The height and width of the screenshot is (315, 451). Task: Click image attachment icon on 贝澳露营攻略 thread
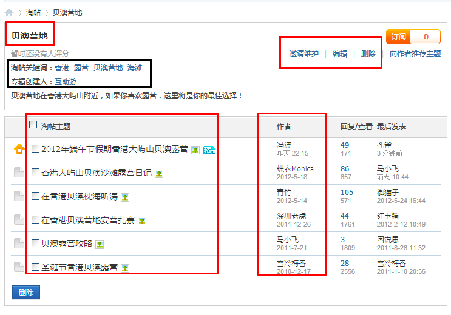tap(100, 245)
